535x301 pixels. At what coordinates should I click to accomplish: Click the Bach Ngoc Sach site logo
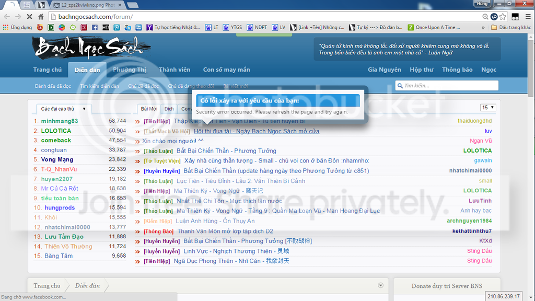[88, 48]
